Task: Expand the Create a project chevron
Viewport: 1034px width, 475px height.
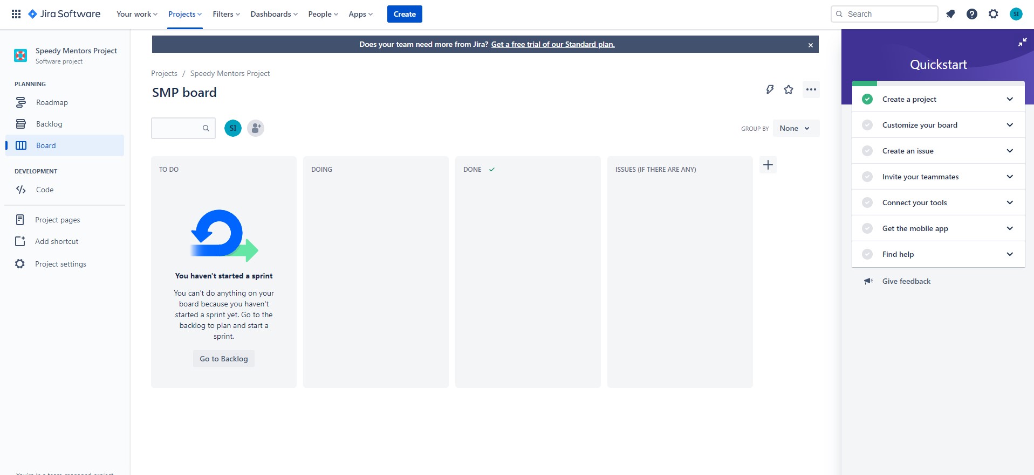Action: point(1010,99)
